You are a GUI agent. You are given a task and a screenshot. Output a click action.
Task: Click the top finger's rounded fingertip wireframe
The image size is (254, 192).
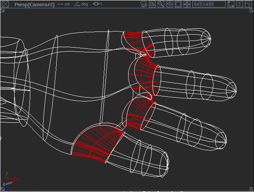coord(206,39)
